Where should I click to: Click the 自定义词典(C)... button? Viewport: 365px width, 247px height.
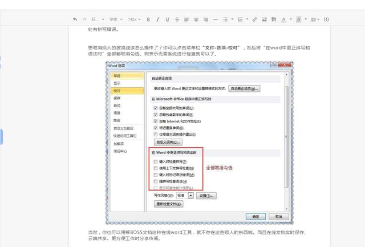coord(168,142)
